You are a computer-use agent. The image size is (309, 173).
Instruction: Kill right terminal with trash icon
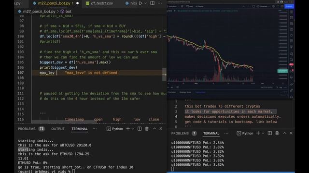coord(277,133)
